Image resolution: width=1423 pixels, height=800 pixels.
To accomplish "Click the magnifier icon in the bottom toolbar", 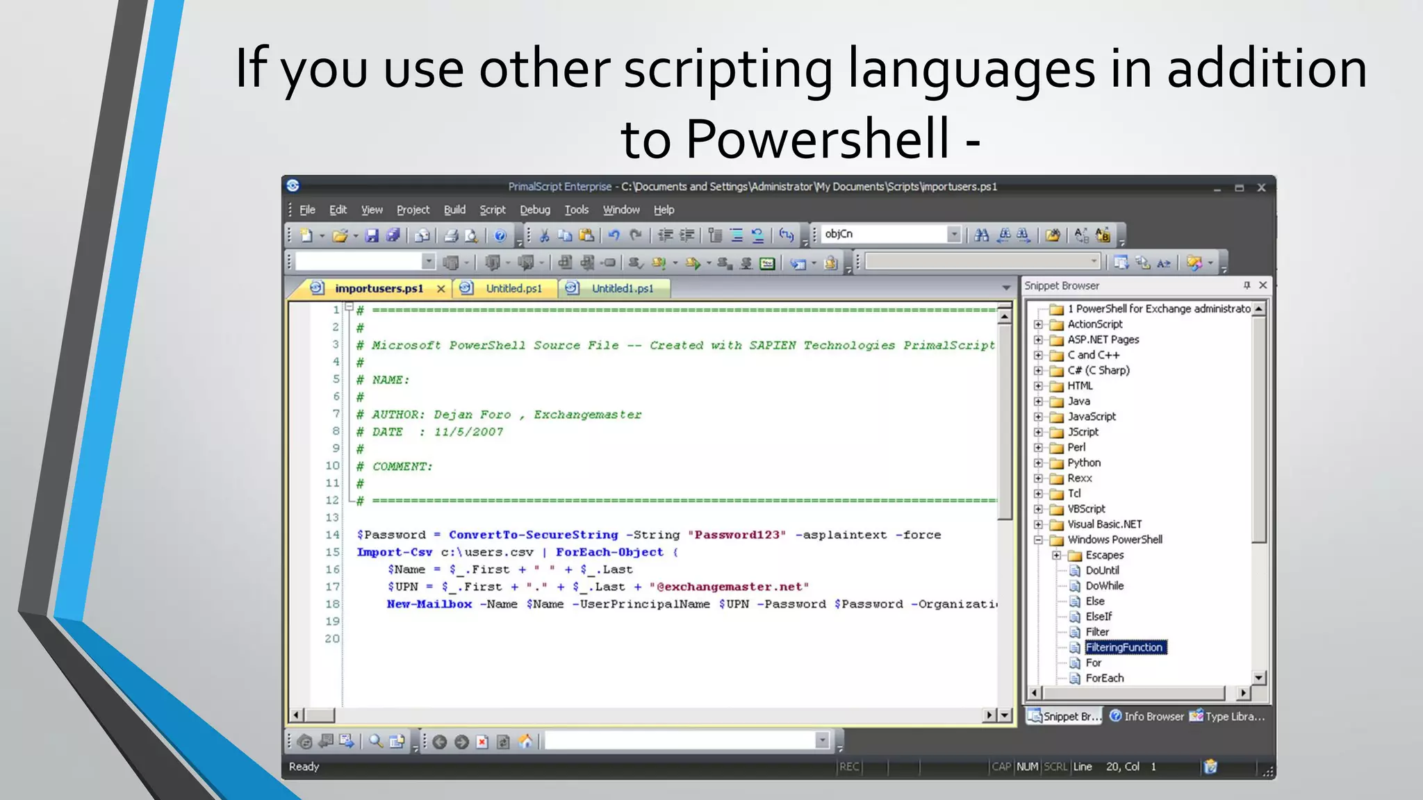I will click(x=376, y=742).
